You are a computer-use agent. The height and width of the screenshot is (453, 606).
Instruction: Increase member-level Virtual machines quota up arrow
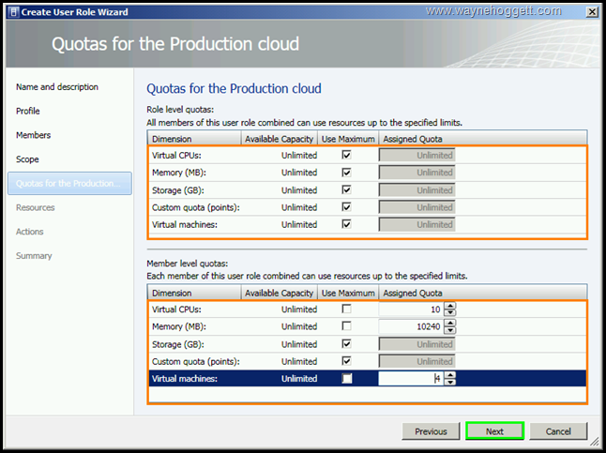(x=450, y=375)
